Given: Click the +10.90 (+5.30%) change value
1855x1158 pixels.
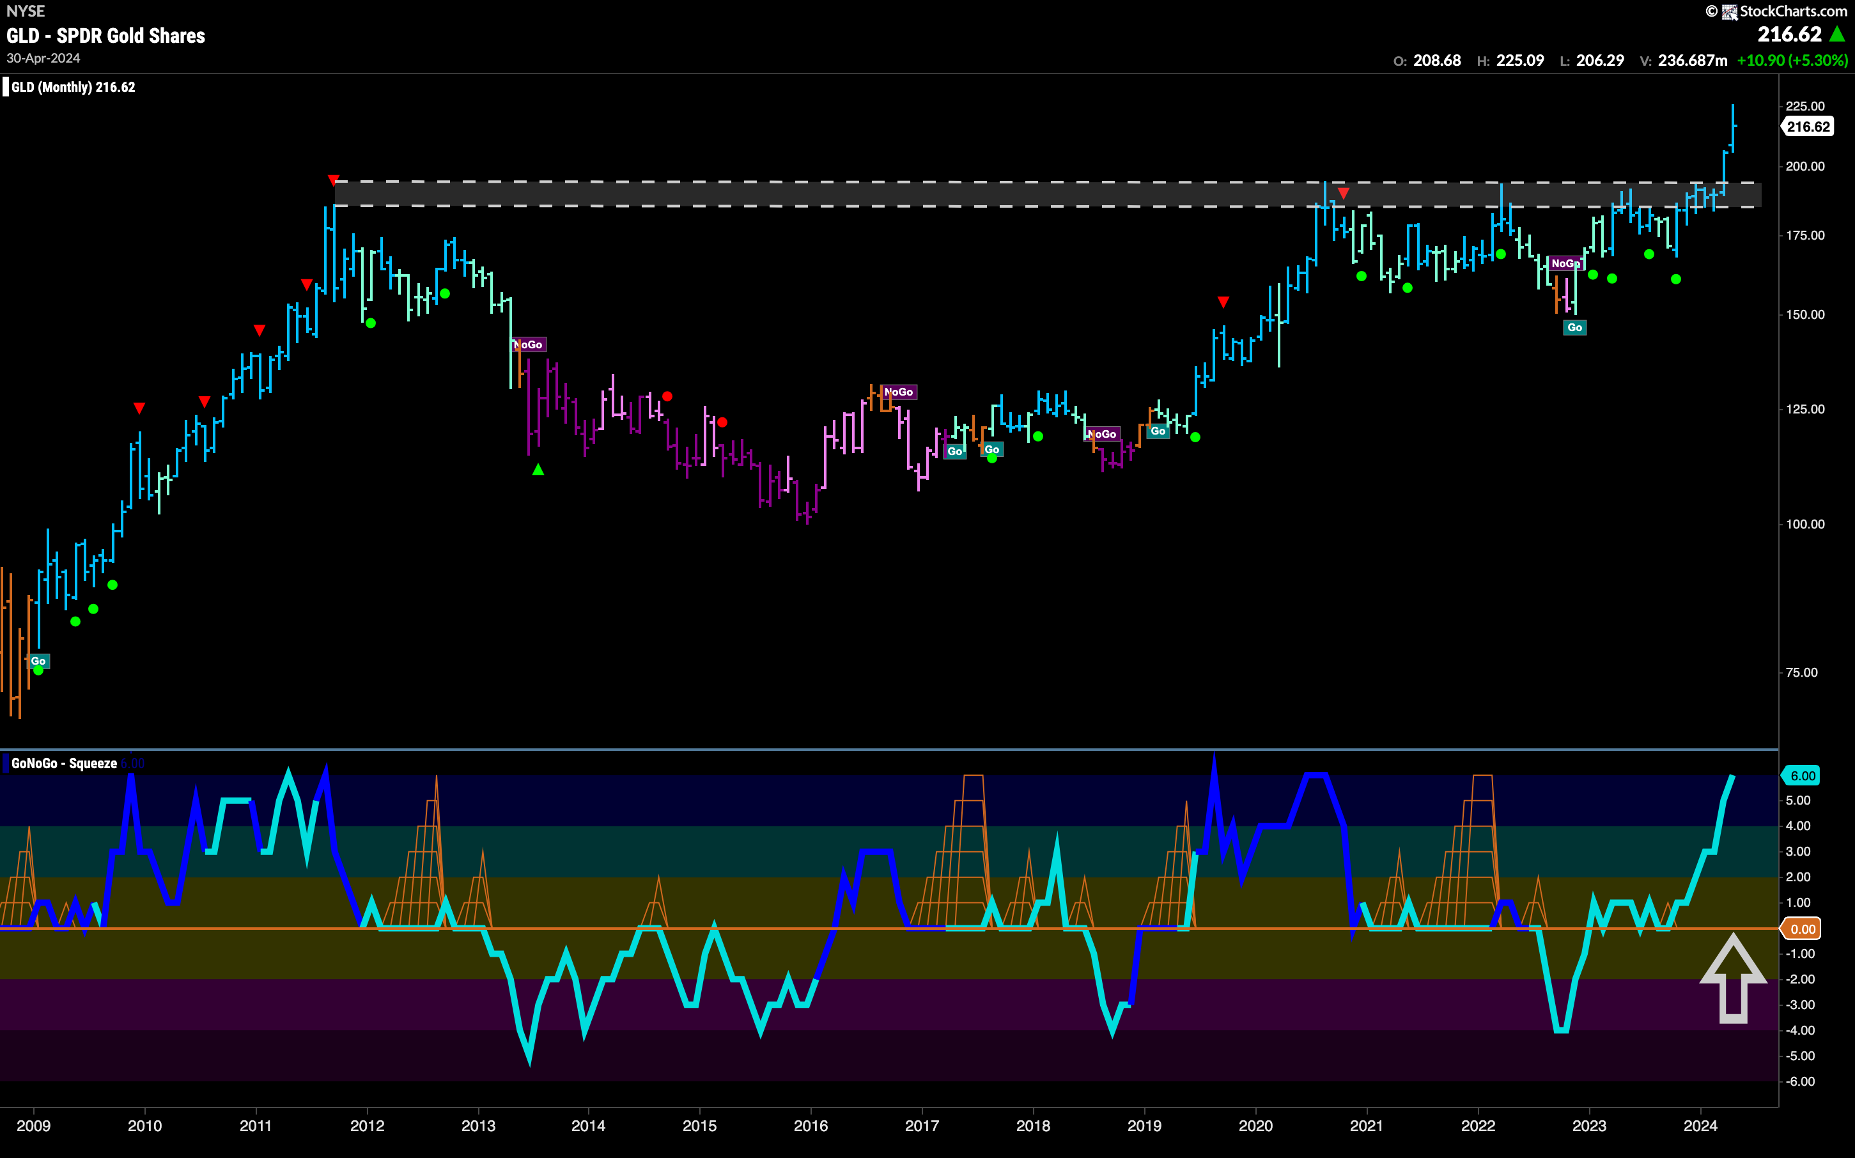Looking at the screenshot, I should pyautogui.click(x=1792, y=61).
